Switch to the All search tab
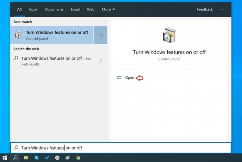Image resolution: width=242 pixels, height=162 pixels. click(x=19, y=9)
